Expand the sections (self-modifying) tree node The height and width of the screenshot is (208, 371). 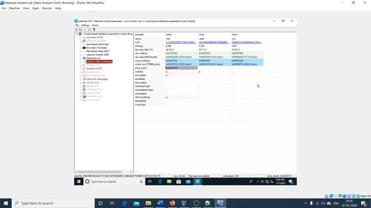[x=83, y=62]
